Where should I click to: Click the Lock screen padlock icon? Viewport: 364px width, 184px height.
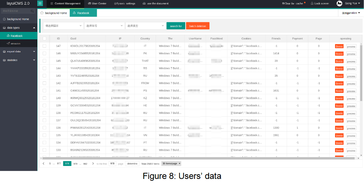[x=312, y=4]
